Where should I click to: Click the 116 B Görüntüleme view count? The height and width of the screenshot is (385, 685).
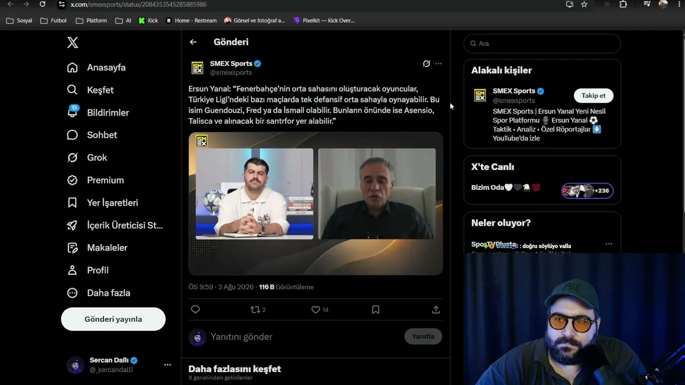[x=286, y=287]
